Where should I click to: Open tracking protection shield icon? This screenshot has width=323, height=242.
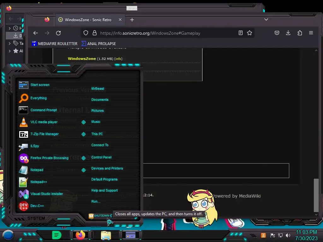[86, 33]
